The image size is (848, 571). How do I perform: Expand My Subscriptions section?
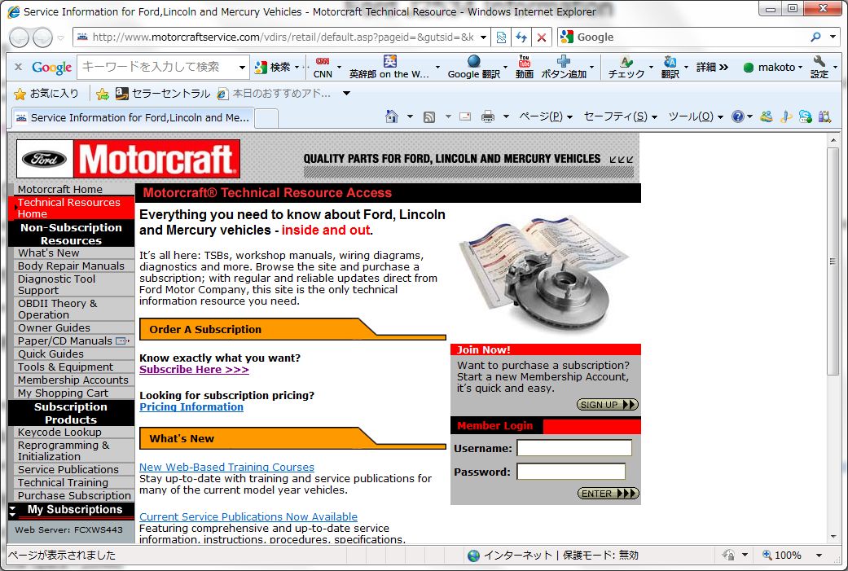(x=71, y=510)
